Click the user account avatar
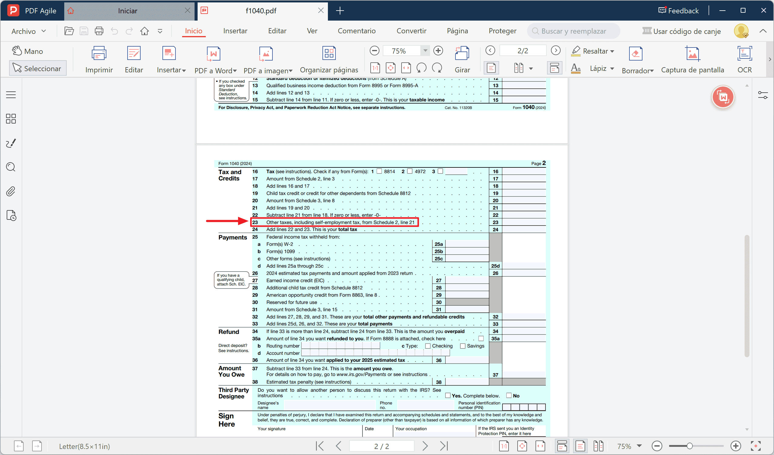Image resolution: width=774 pixels, height=455 pixels. click(741, 31)
